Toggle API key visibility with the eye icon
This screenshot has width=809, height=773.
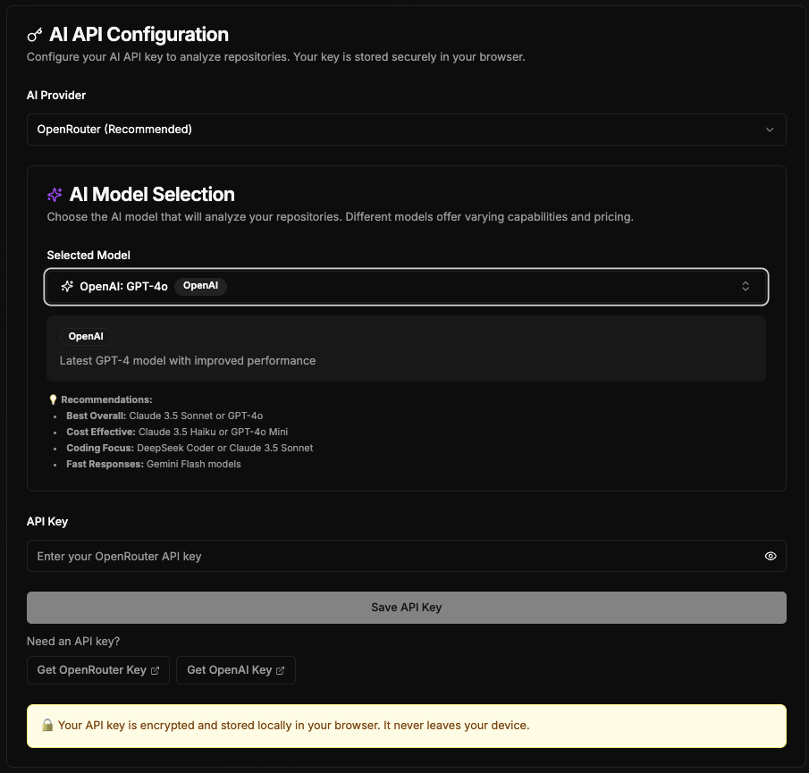(x=770, y=555)
